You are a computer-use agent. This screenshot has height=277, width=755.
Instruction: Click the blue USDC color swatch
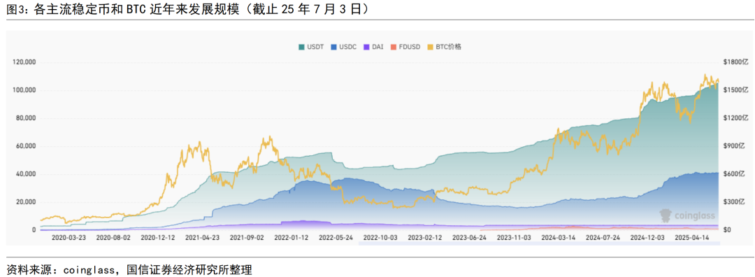tap(333, 47)
